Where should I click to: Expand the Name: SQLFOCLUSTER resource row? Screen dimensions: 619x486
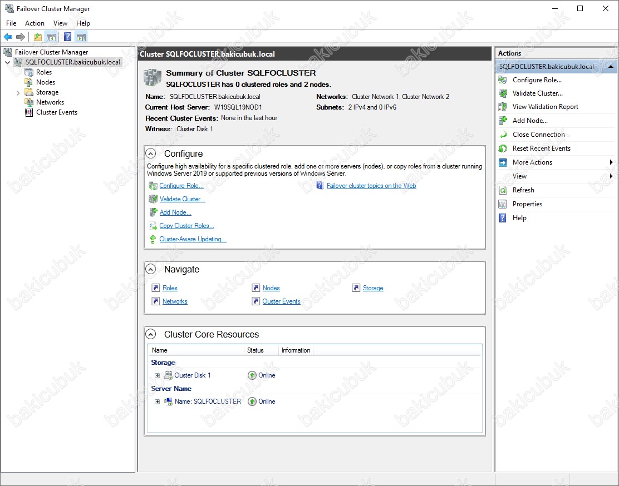(157, 401)
